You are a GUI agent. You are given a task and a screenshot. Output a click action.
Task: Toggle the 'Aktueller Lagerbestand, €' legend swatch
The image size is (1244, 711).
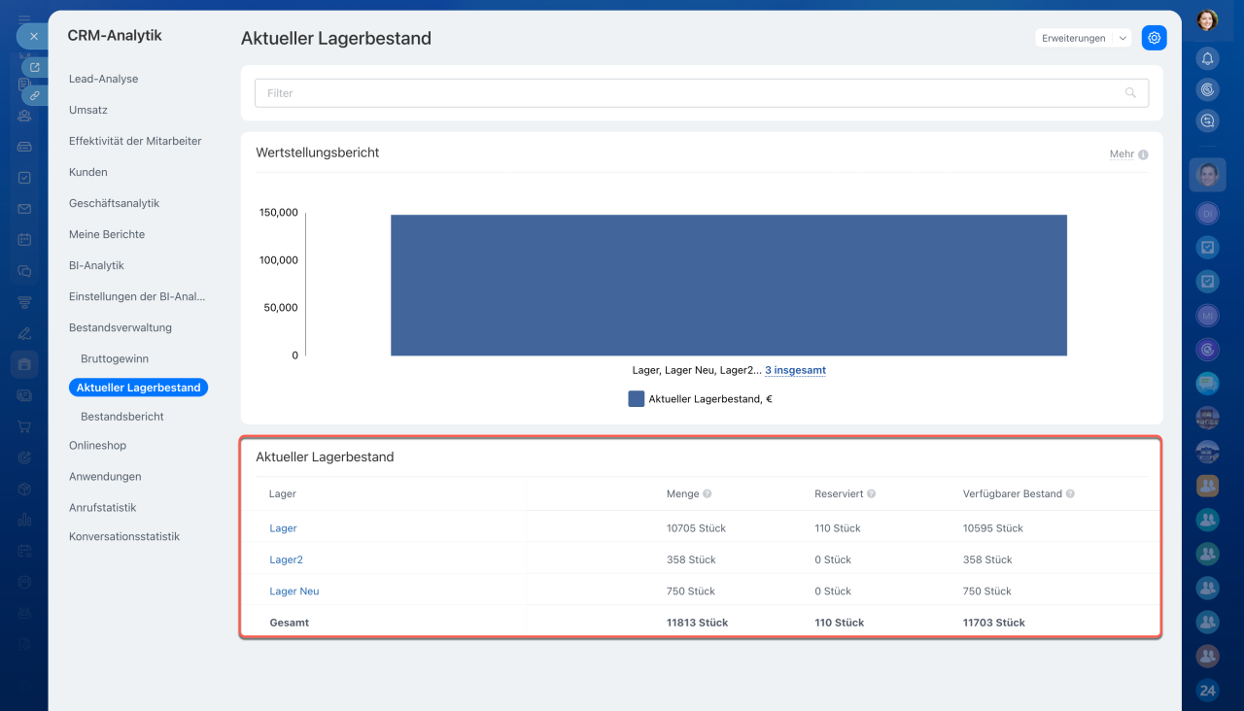637,398
